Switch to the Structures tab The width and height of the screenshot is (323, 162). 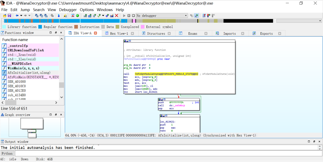click(156, 34)
